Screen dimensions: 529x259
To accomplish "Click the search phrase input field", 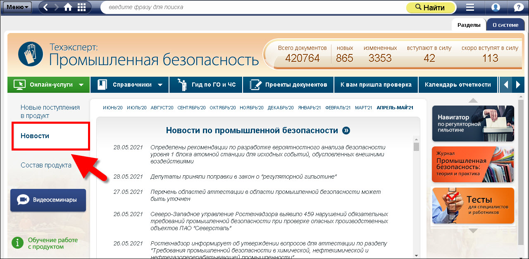I will click(x=252, y=7).
